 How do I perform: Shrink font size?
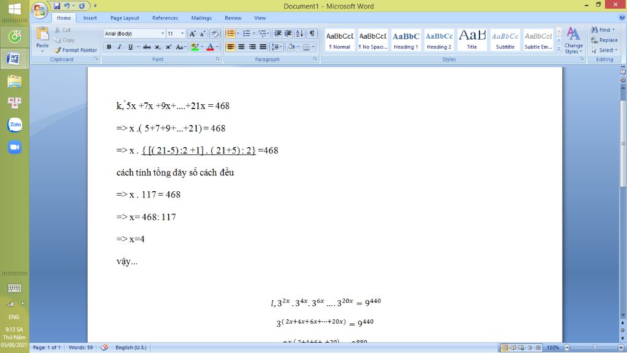pyautogui.click(x=202, y=34)
